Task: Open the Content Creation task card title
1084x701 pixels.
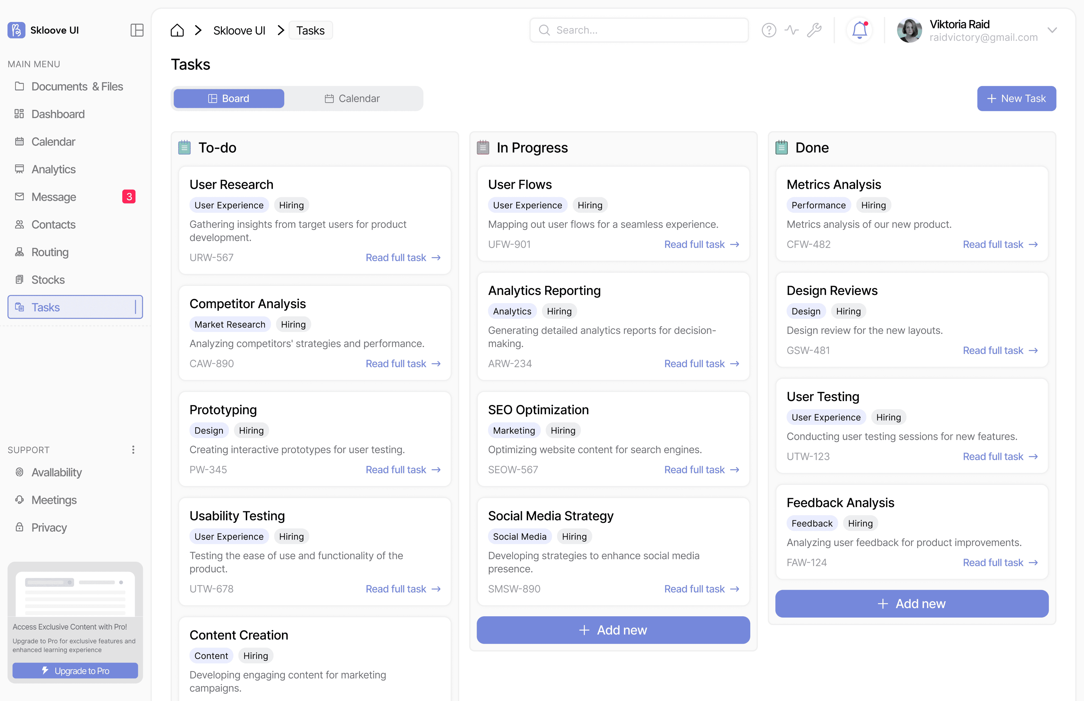Action: pyautogui.click(x=239, y=635)
